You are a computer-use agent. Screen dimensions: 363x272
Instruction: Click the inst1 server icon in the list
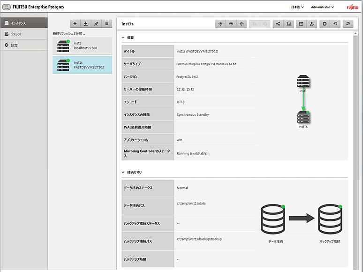click(x=63, y=46)
